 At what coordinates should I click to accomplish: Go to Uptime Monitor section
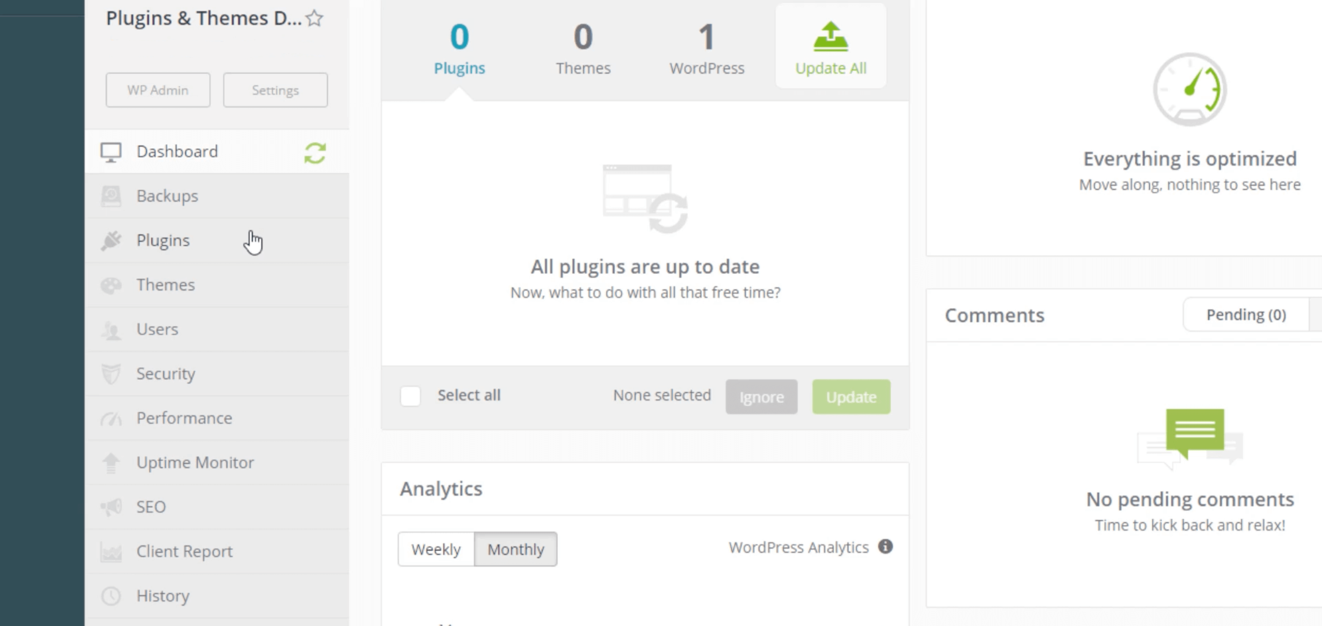point(195,462)
